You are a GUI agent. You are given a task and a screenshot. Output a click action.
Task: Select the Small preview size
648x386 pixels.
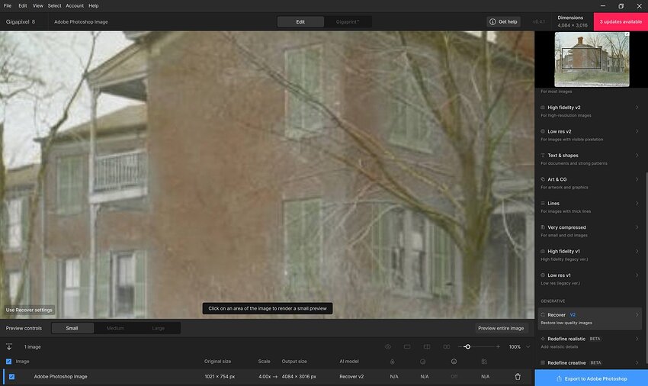72,328
